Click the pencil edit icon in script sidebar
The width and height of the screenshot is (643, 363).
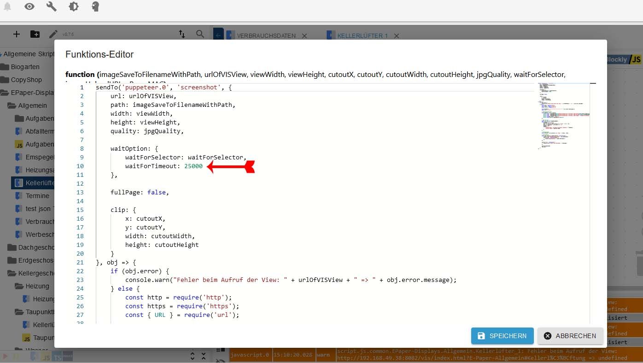click(x=53, y=34)
